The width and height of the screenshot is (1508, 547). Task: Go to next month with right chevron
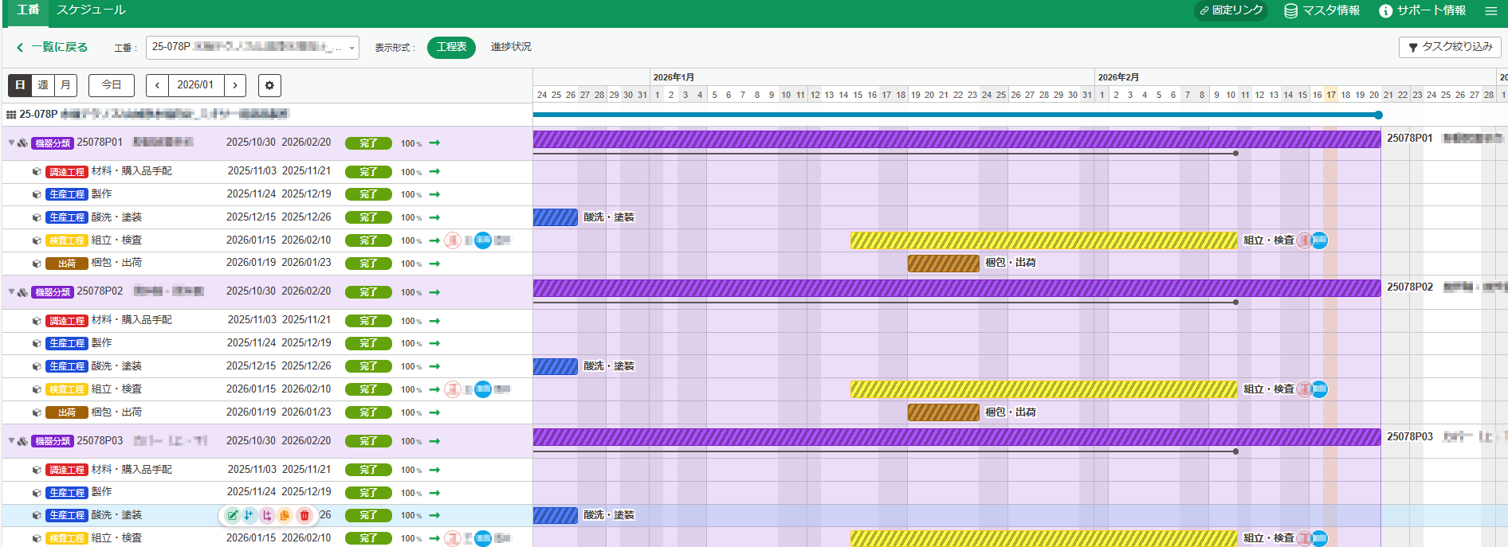pos(235,85)
